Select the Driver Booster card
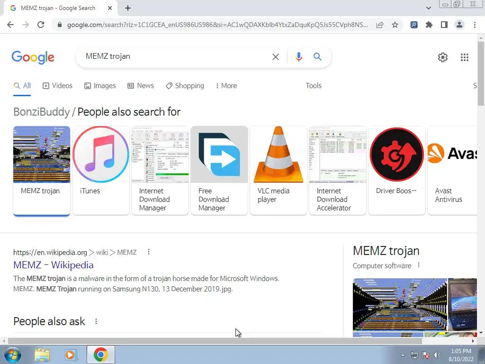 (x=397, y=170)
